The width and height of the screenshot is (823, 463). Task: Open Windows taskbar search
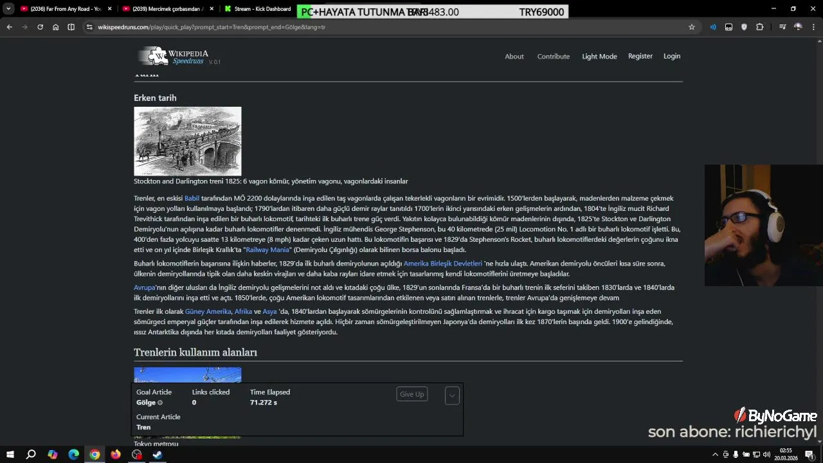click(31, 455)
